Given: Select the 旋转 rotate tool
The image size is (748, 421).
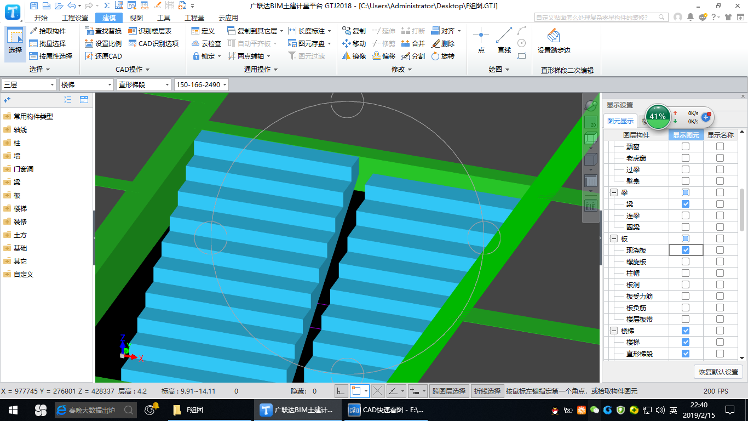Looking at the screenshot, I should [x=442, y=56].
